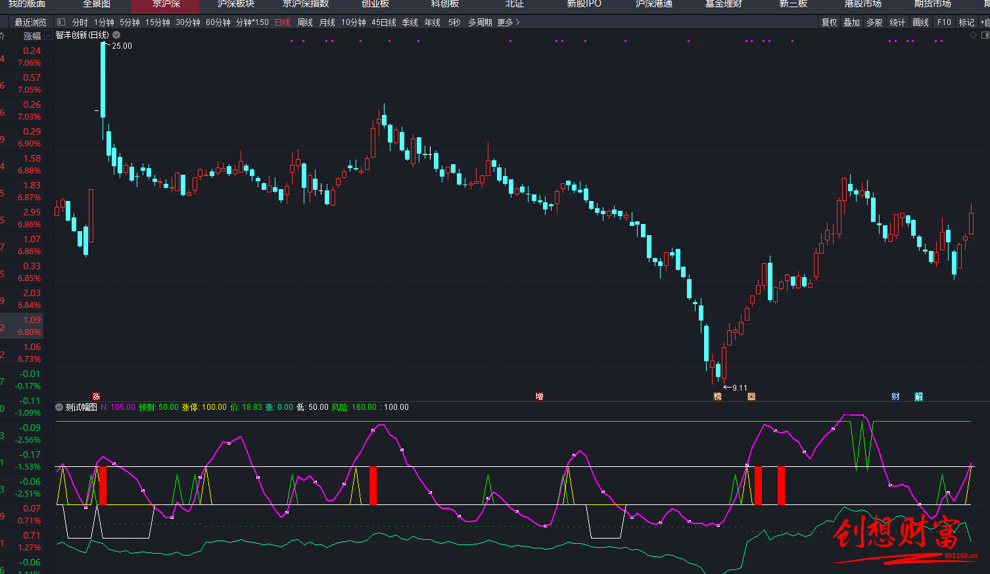Click the 9.11 low price label
This screenshot has width=990, height=574.
(740, 388)
